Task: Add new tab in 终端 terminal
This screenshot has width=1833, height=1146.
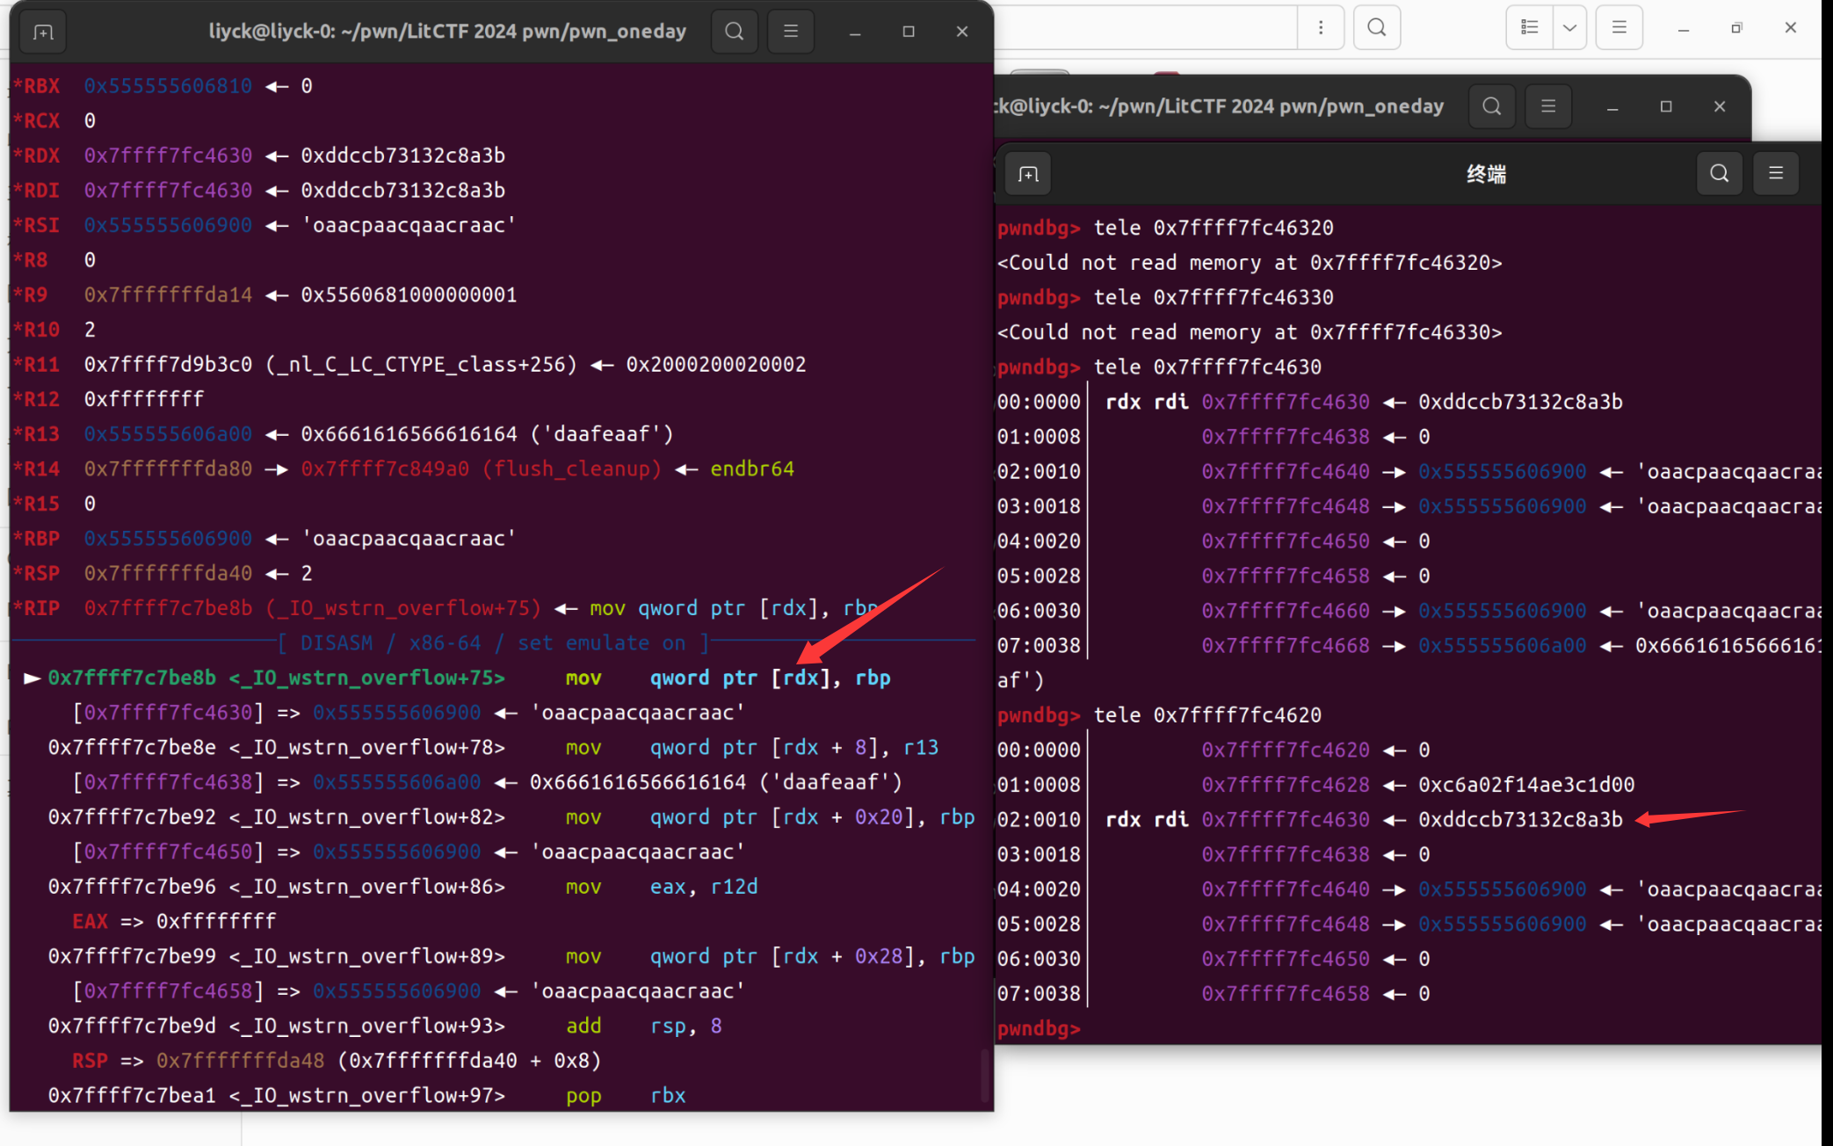Action: click(1028, 174)
